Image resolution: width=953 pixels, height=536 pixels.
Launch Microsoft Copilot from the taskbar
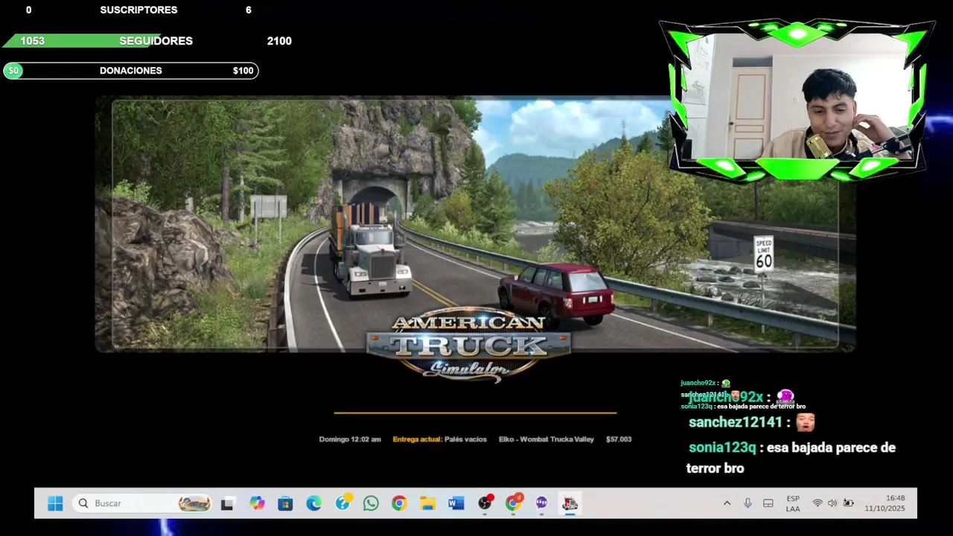pos(257,504)
